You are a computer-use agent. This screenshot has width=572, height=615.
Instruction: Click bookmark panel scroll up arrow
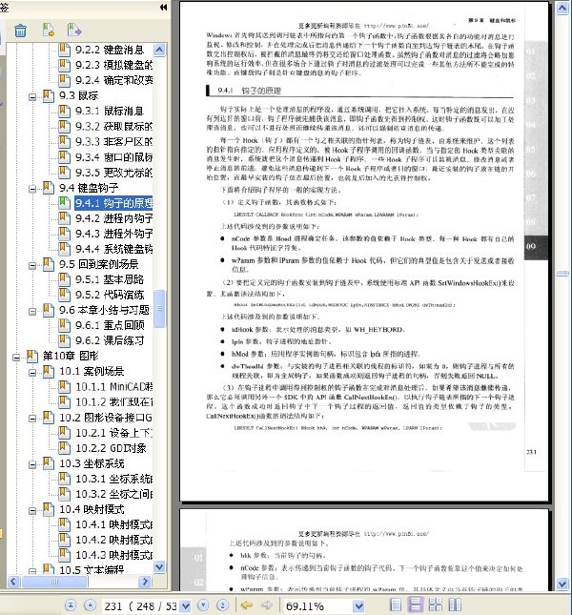(159, 50)
